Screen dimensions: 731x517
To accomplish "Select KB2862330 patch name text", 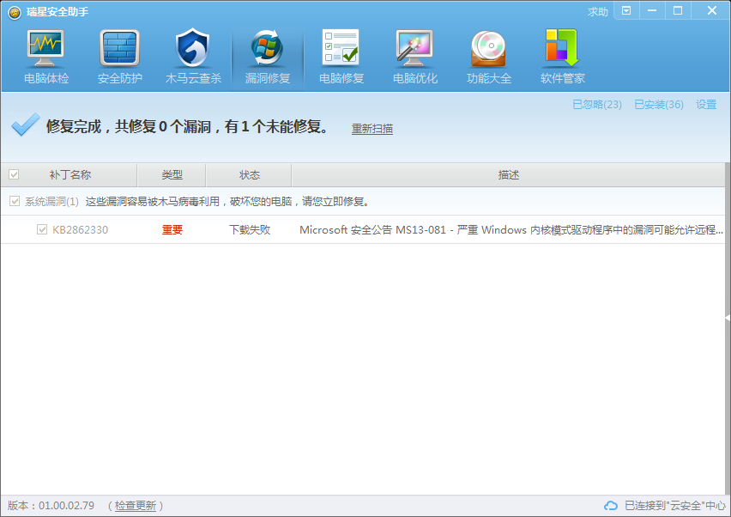I will click(80, 229).
